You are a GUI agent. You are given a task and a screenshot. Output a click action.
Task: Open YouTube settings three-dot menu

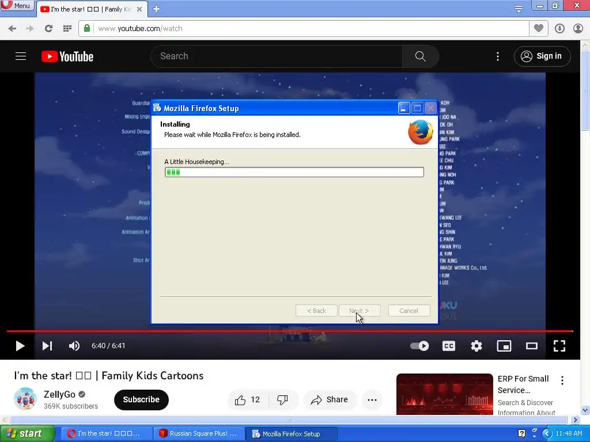498,56
